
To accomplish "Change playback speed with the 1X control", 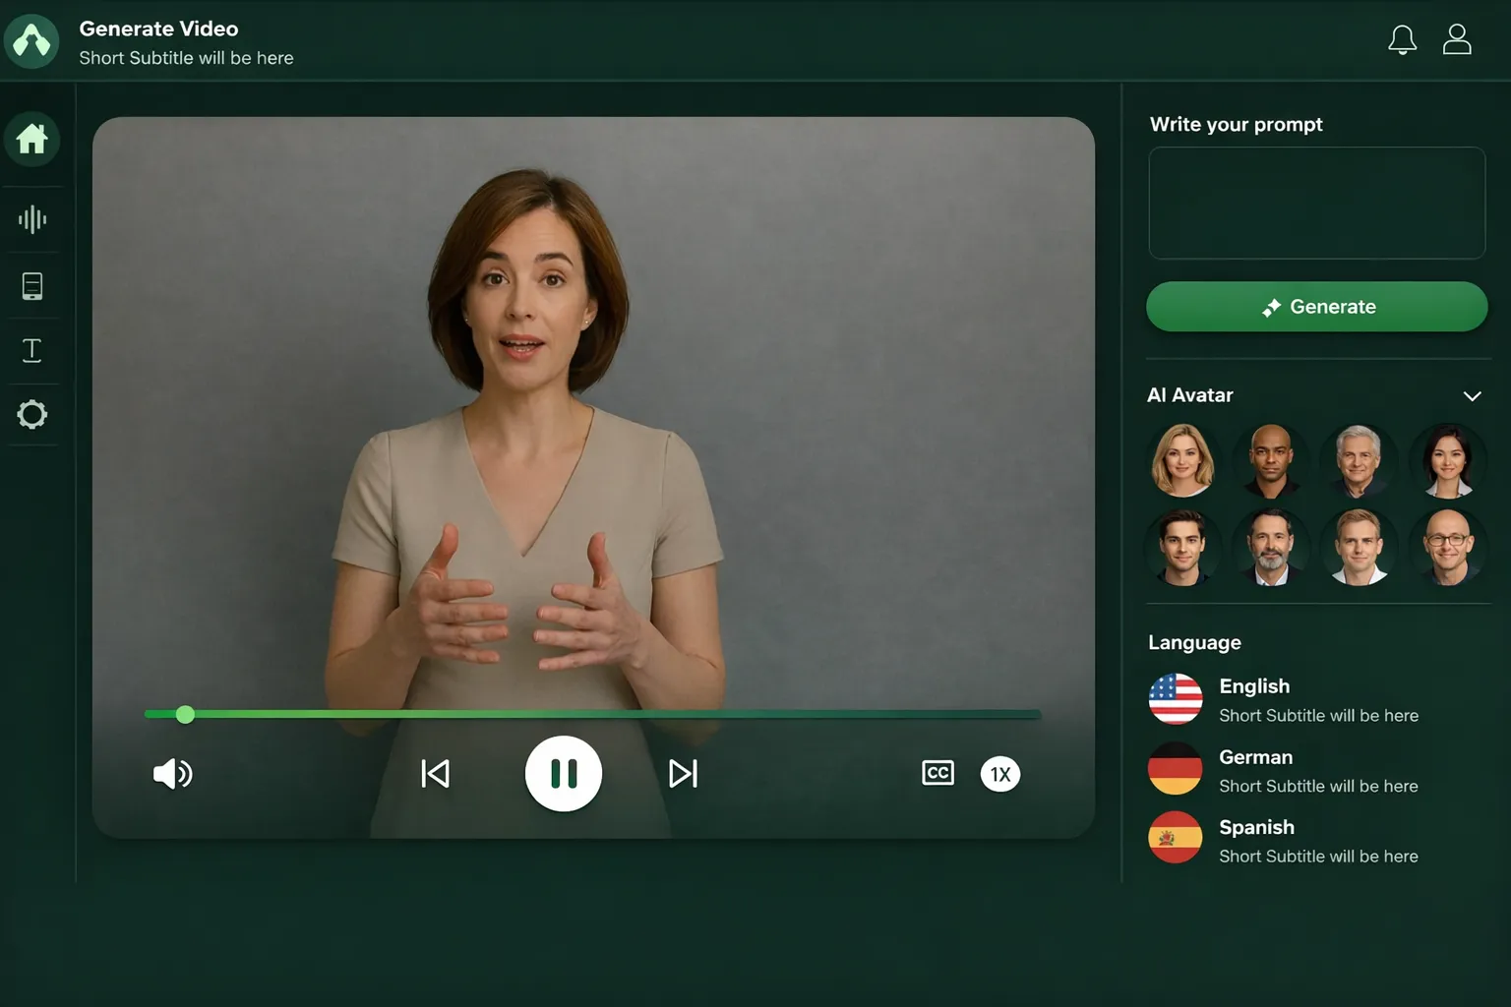I will [999, 774].
